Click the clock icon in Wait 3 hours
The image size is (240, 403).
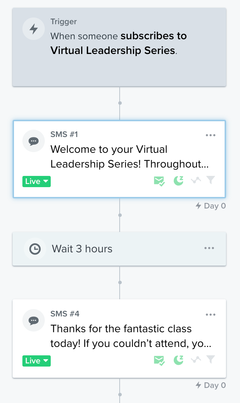(35, 249)
